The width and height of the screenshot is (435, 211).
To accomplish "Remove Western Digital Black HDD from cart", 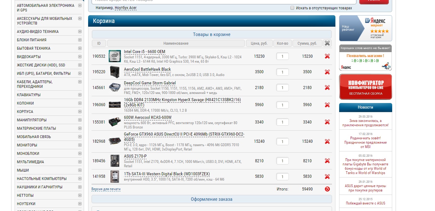I will click(x=327, y=177).
